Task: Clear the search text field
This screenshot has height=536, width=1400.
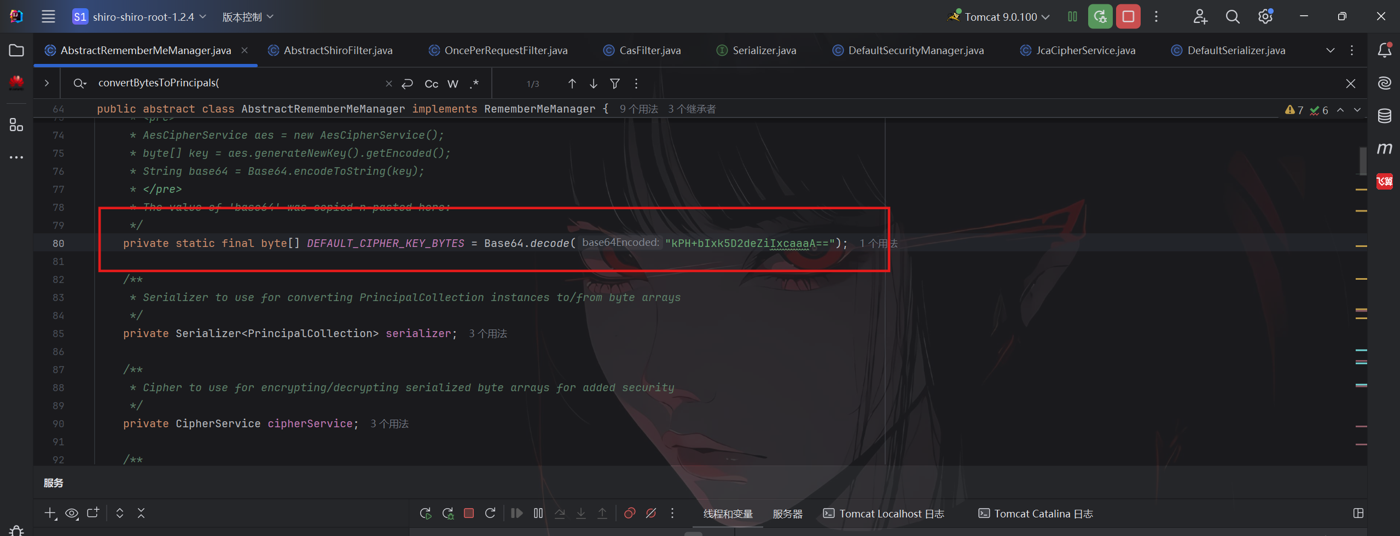Action: point(388,84)
